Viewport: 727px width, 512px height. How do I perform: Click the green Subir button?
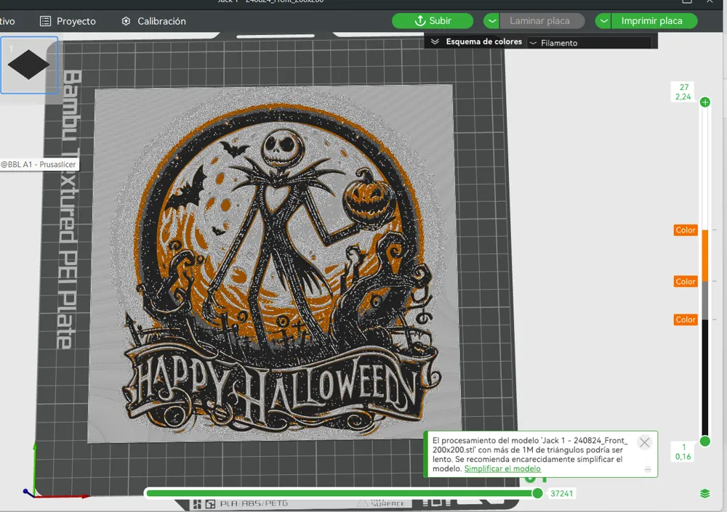pos(433,20)
